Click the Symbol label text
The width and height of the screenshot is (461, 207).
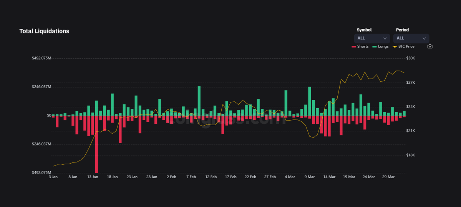tap(364, 30)
